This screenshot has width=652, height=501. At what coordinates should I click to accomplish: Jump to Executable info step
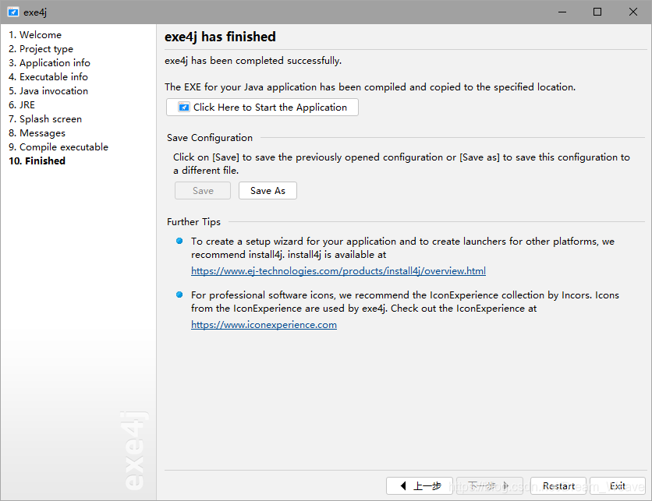48,77
